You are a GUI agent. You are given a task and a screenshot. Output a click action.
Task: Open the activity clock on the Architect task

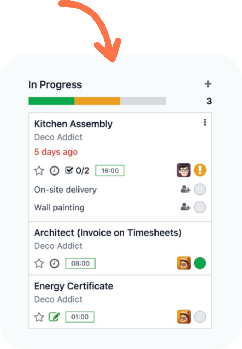click(54, 263)
